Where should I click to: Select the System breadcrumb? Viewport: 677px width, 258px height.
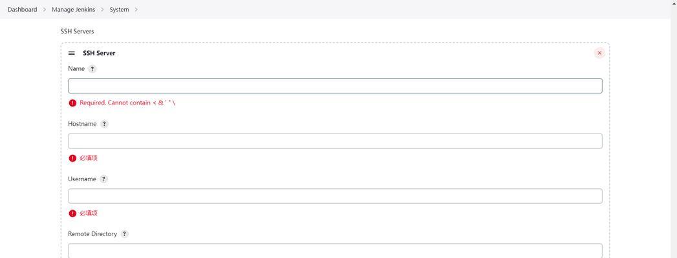point(119,10)
